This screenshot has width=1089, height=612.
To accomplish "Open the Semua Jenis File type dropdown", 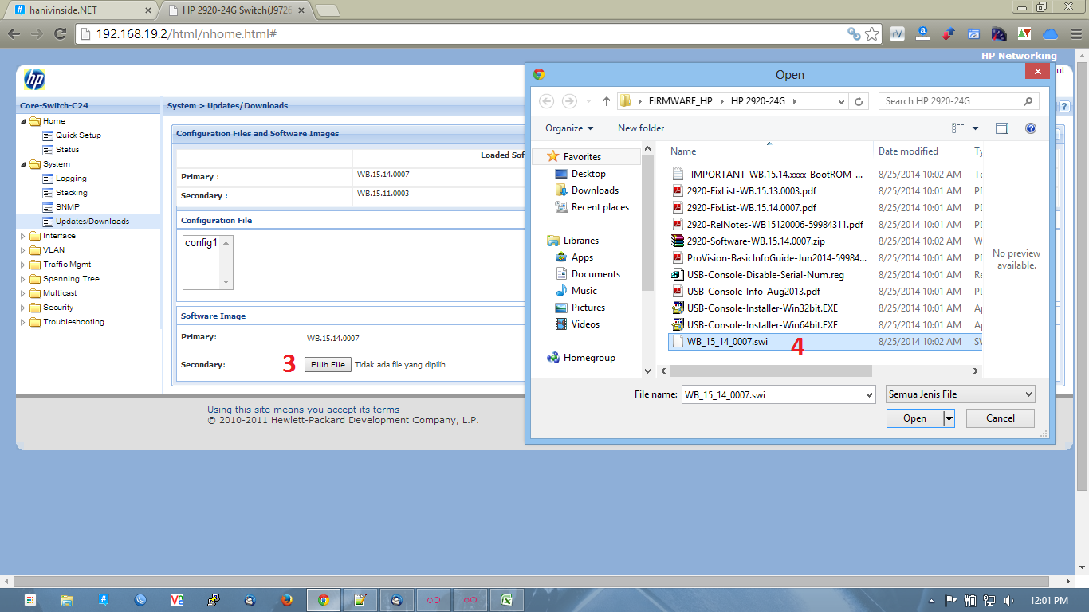I will tap(960, 394).
